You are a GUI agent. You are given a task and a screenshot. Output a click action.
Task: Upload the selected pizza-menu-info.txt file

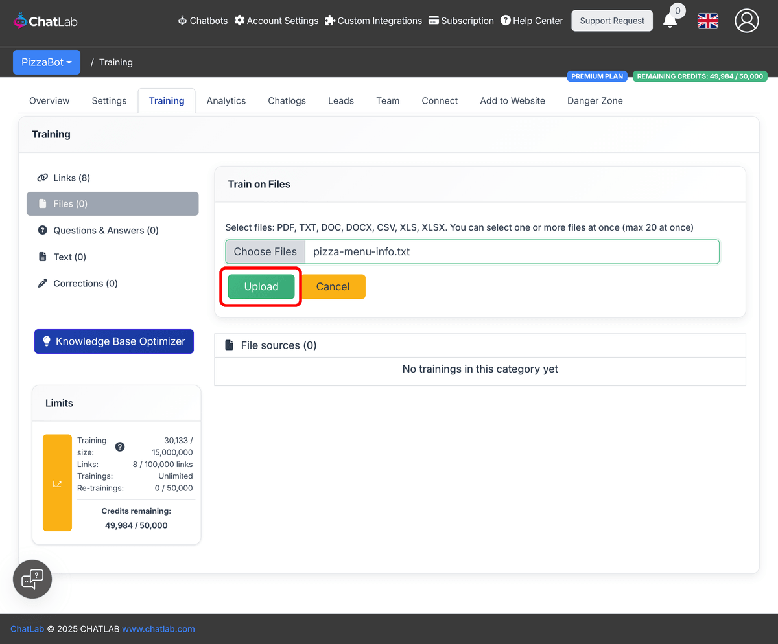(x=260, y=286)
